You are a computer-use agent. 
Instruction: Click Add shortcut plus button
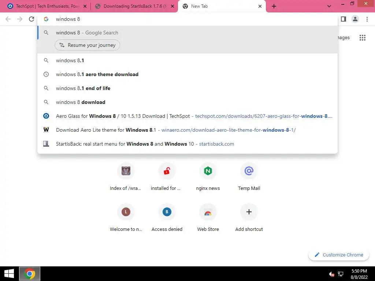coord(249,212)
